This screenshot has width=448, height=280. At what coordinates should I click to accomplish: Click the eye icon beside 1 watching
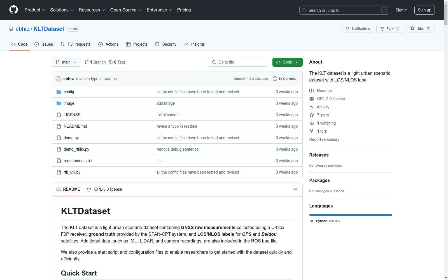312,123
